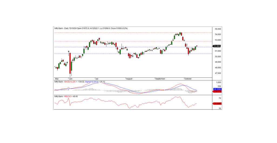The width and height of the screenshot is (277, 143).
Task: Click the October label on the time axis
Action: (x=188, y=79)
